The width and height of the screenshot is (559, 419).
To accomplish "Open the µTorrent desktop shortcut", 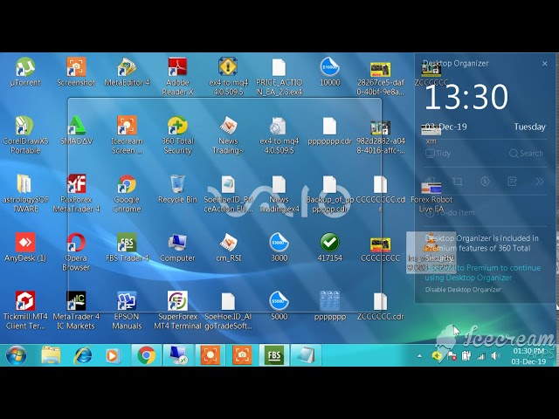I will (x=25, y=68).
